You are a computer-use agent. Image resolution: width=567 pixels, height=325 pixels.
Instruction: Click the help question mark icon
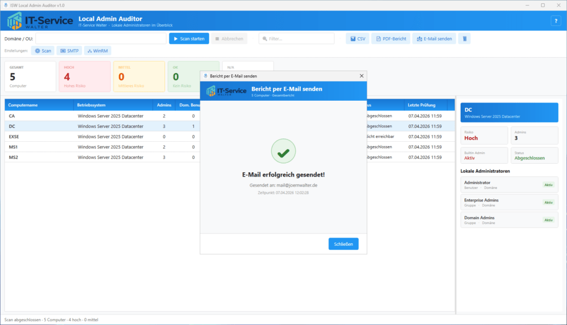[x=555, y=21]
